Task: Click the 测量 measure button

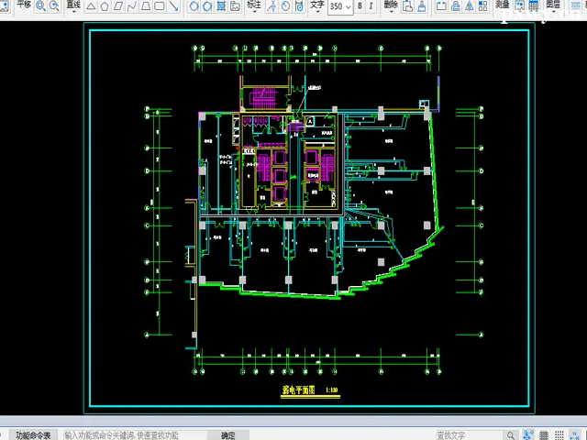Action: (x=502, y=5)
